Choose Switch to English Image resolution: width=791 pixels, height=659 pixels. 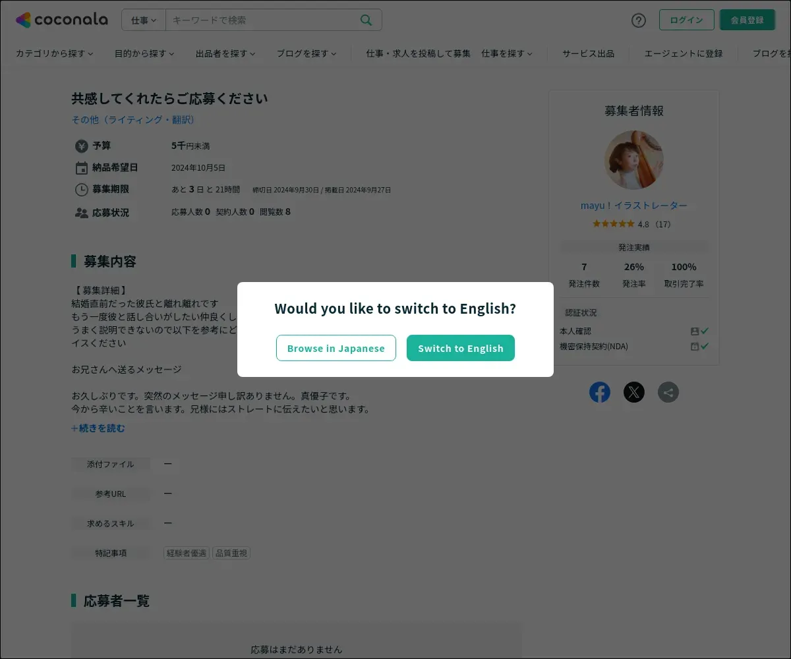[x=461, y=348]
